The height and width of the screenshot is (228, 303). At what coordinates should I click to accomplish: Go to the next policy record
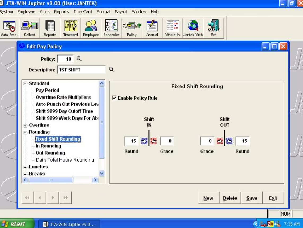click(53, 198)
